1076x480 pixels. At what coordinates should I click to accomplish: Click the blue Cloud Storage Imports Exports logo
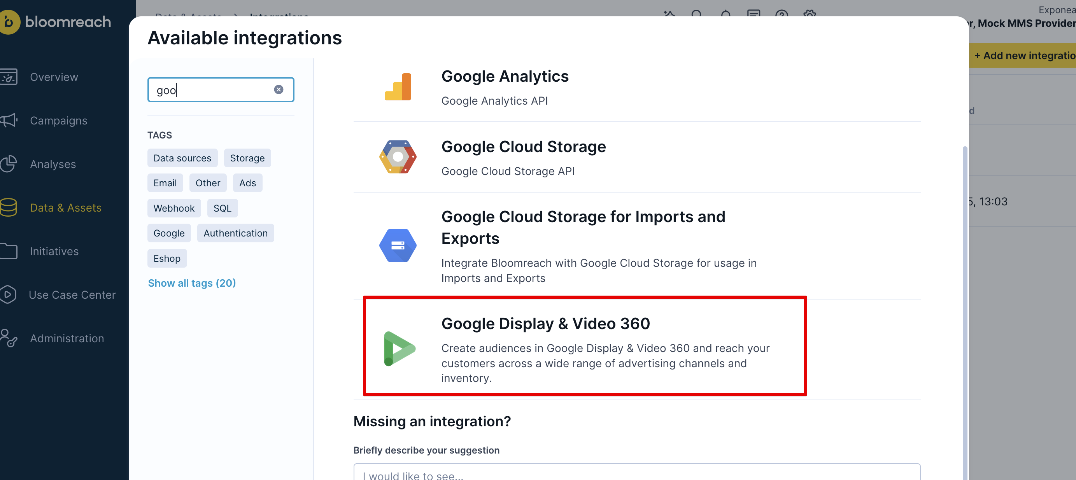tap(398, 245)
